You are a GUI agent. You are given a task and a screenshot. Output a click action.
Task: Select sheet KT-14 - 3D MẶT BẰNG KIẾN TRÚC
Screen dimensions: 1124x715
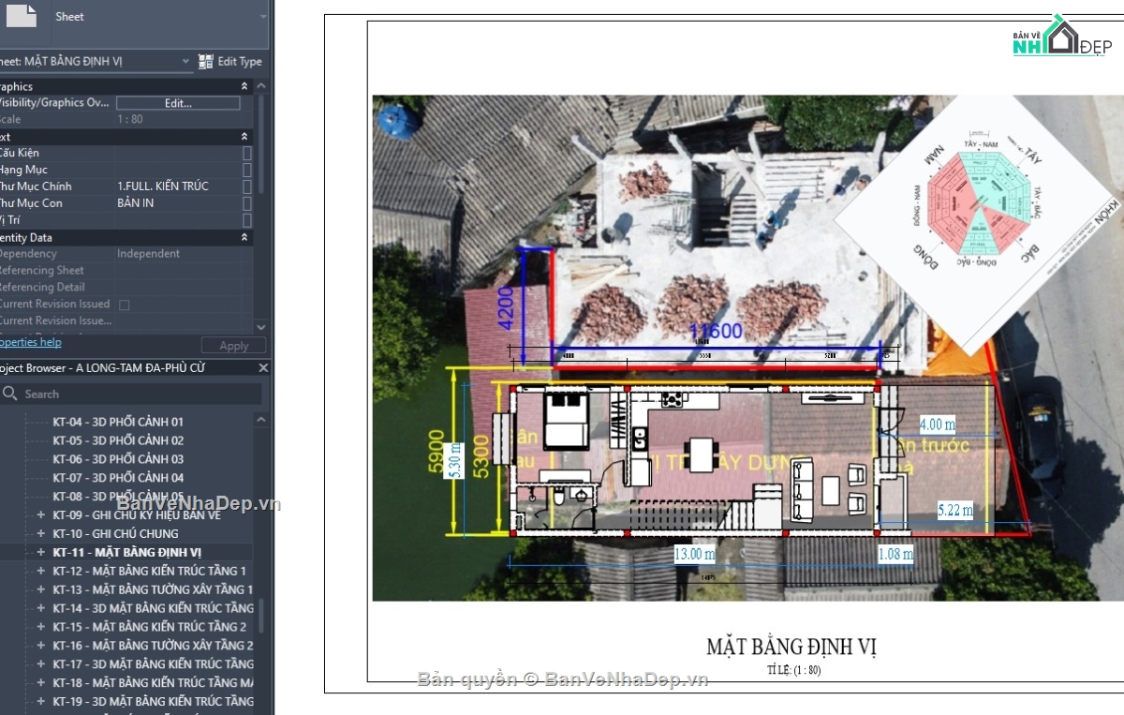[x=153, y=608]
